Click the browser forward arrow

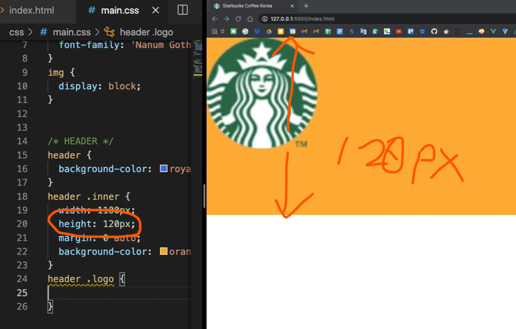(226, 19)
